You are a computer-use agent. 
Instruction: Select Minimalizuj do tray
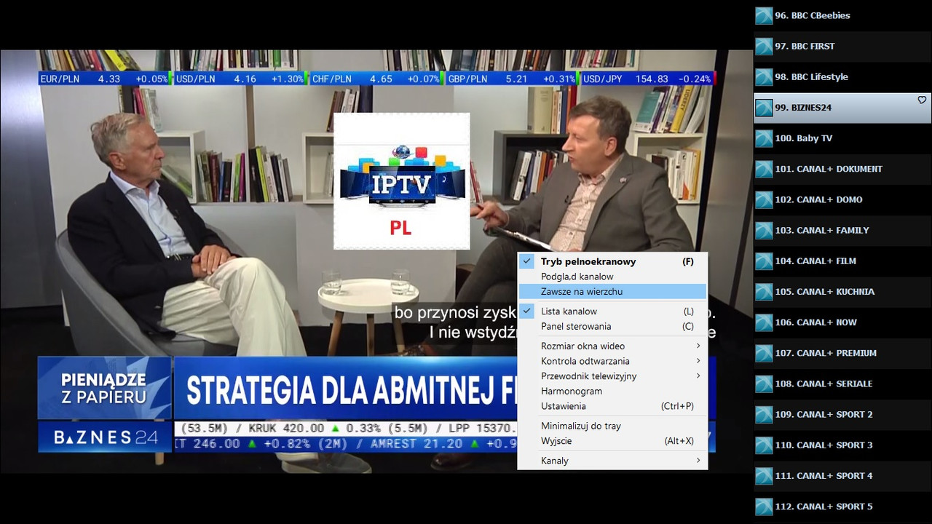pos(612,426)
